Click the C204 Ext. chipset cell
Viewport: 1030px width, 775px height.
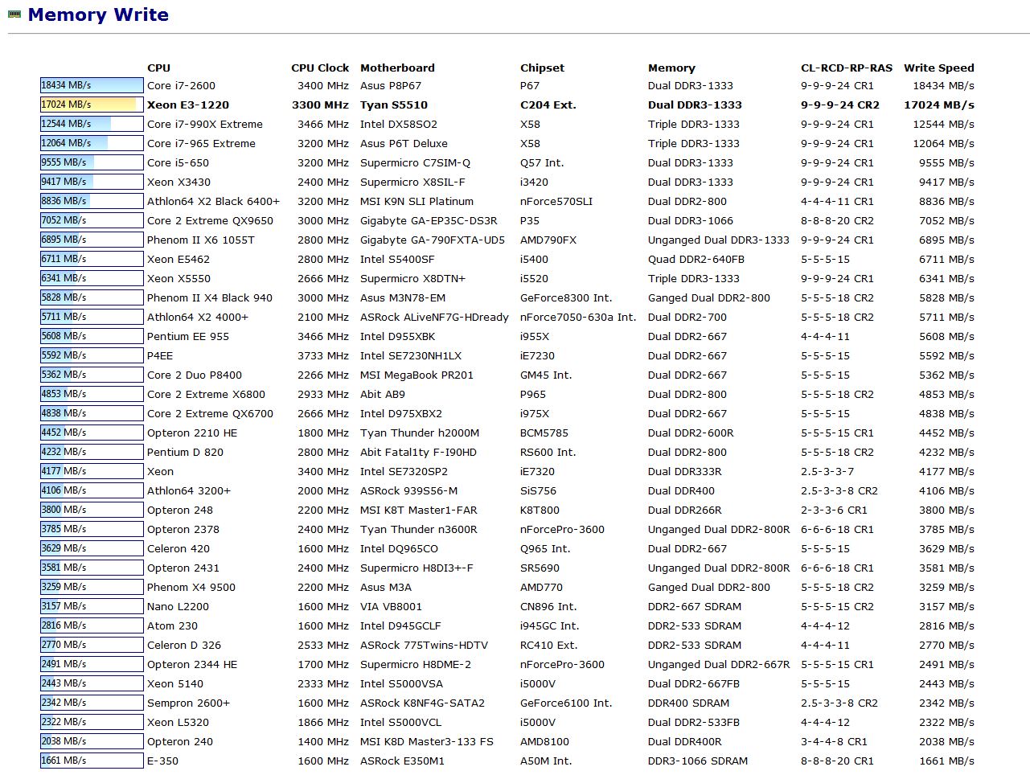[x=548, y=105]
